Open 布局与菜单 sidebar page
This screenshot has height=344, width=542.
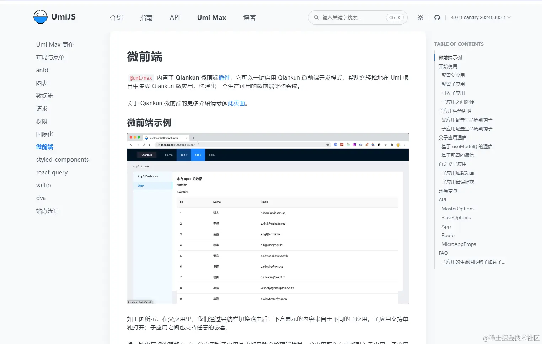(x=50, y=57)
